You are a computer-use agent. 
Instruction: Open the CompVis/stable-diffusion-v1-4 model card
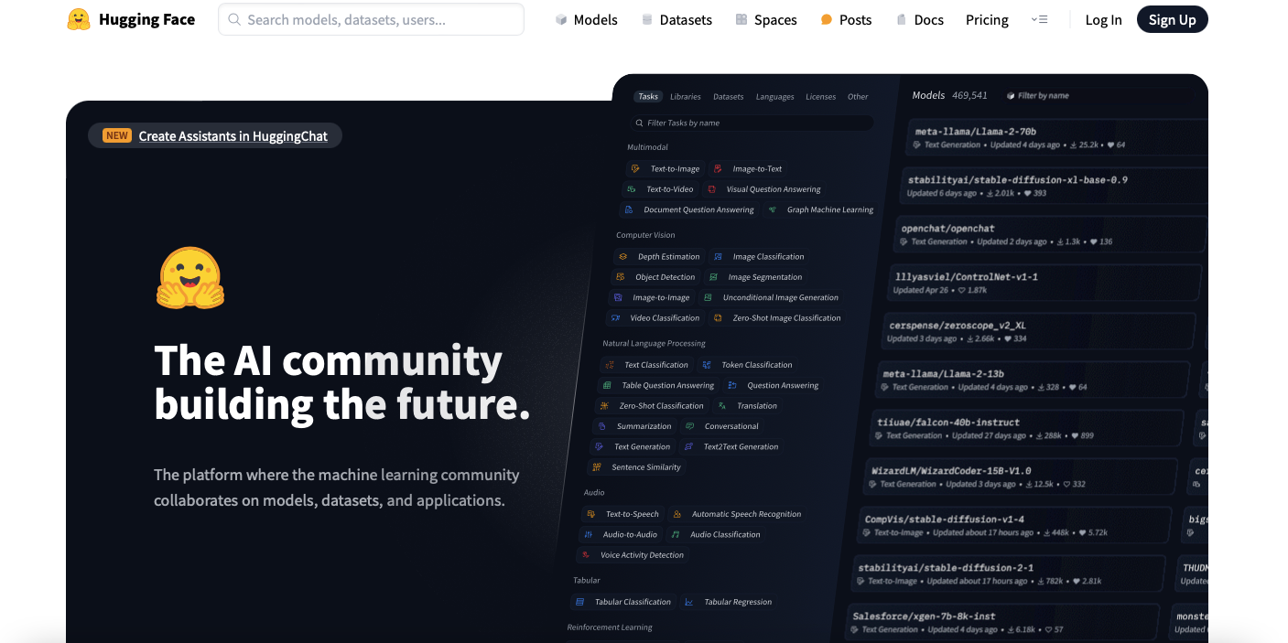[1016, 526]
